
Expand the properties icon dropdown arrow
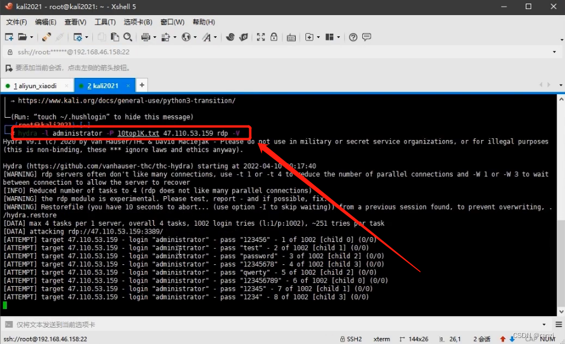[87, 37]
